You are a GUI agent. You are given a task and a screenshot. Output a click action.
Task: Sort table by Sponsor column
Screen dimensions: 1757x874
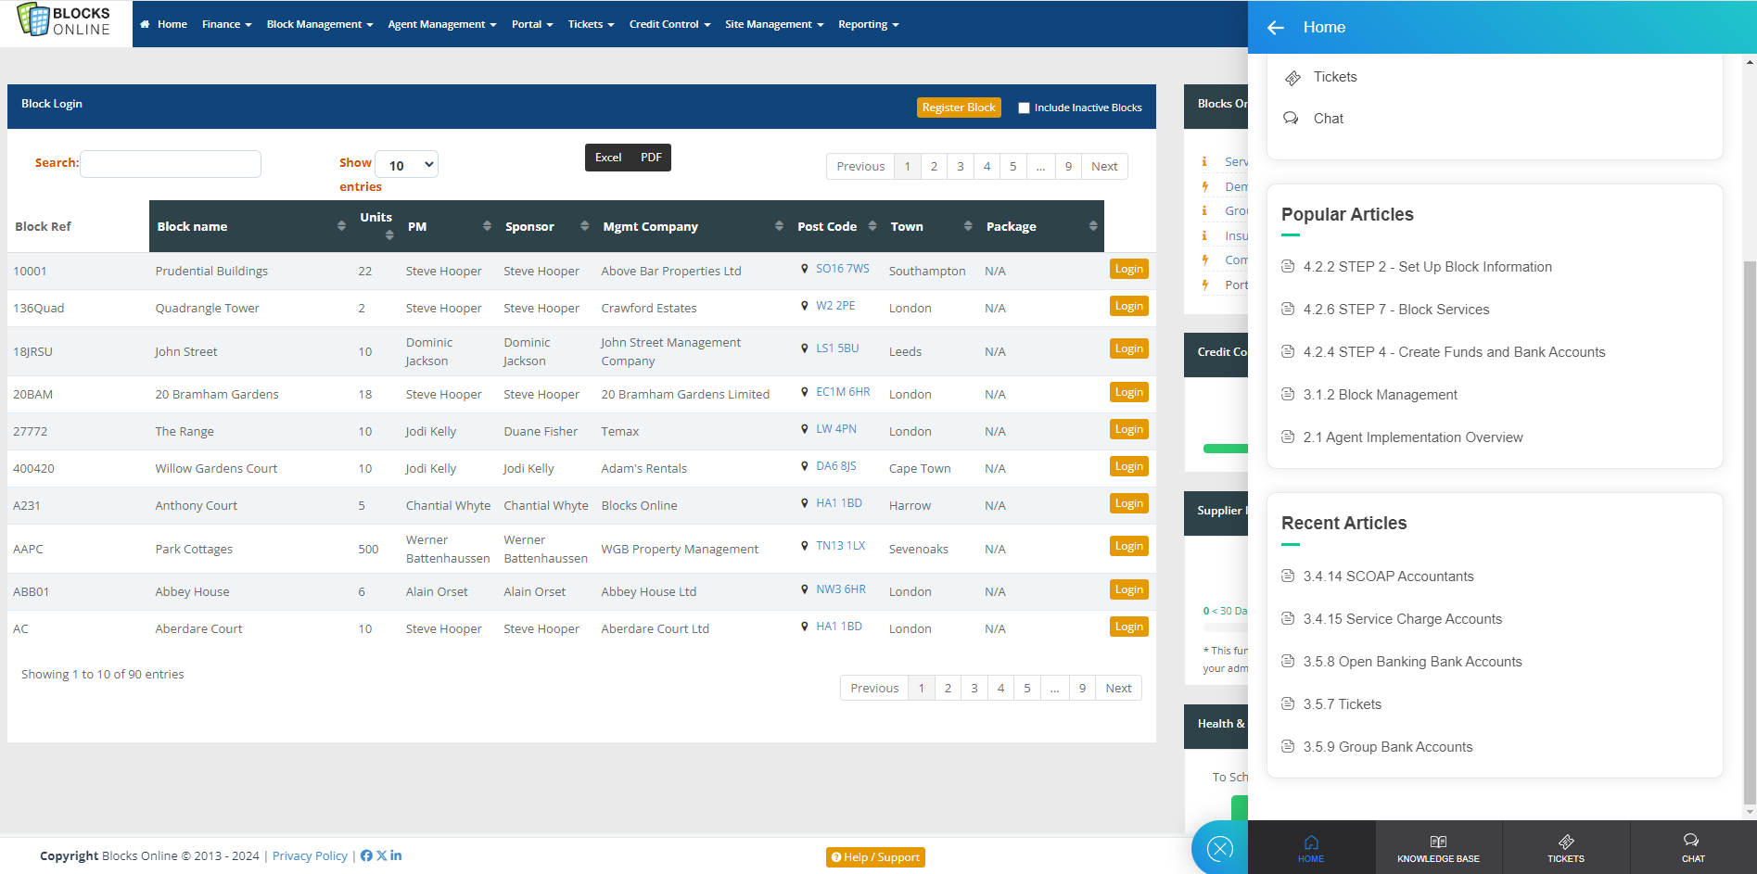(x=546, y=226)
